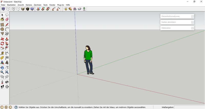Select the Pan hand tool
This screenshot has height=109, width=205.
[x=7, y=68]
